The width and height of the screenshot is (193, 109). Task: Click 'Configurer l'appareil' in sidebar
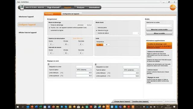coord(27,25)
